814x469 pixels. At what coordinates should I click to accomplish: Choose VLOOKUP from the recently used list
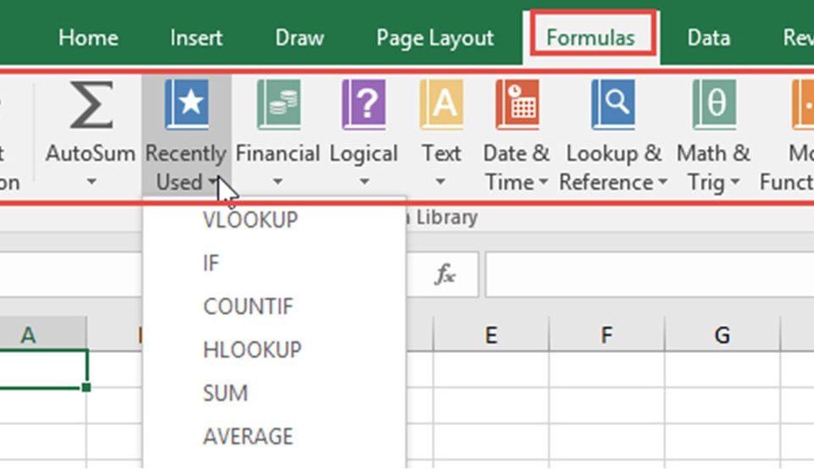pos(250,220)
